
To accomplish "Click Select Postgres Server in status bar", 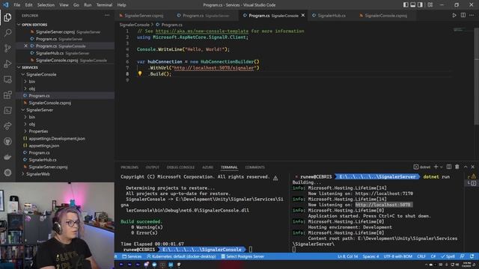I will [x=242, y=256].
